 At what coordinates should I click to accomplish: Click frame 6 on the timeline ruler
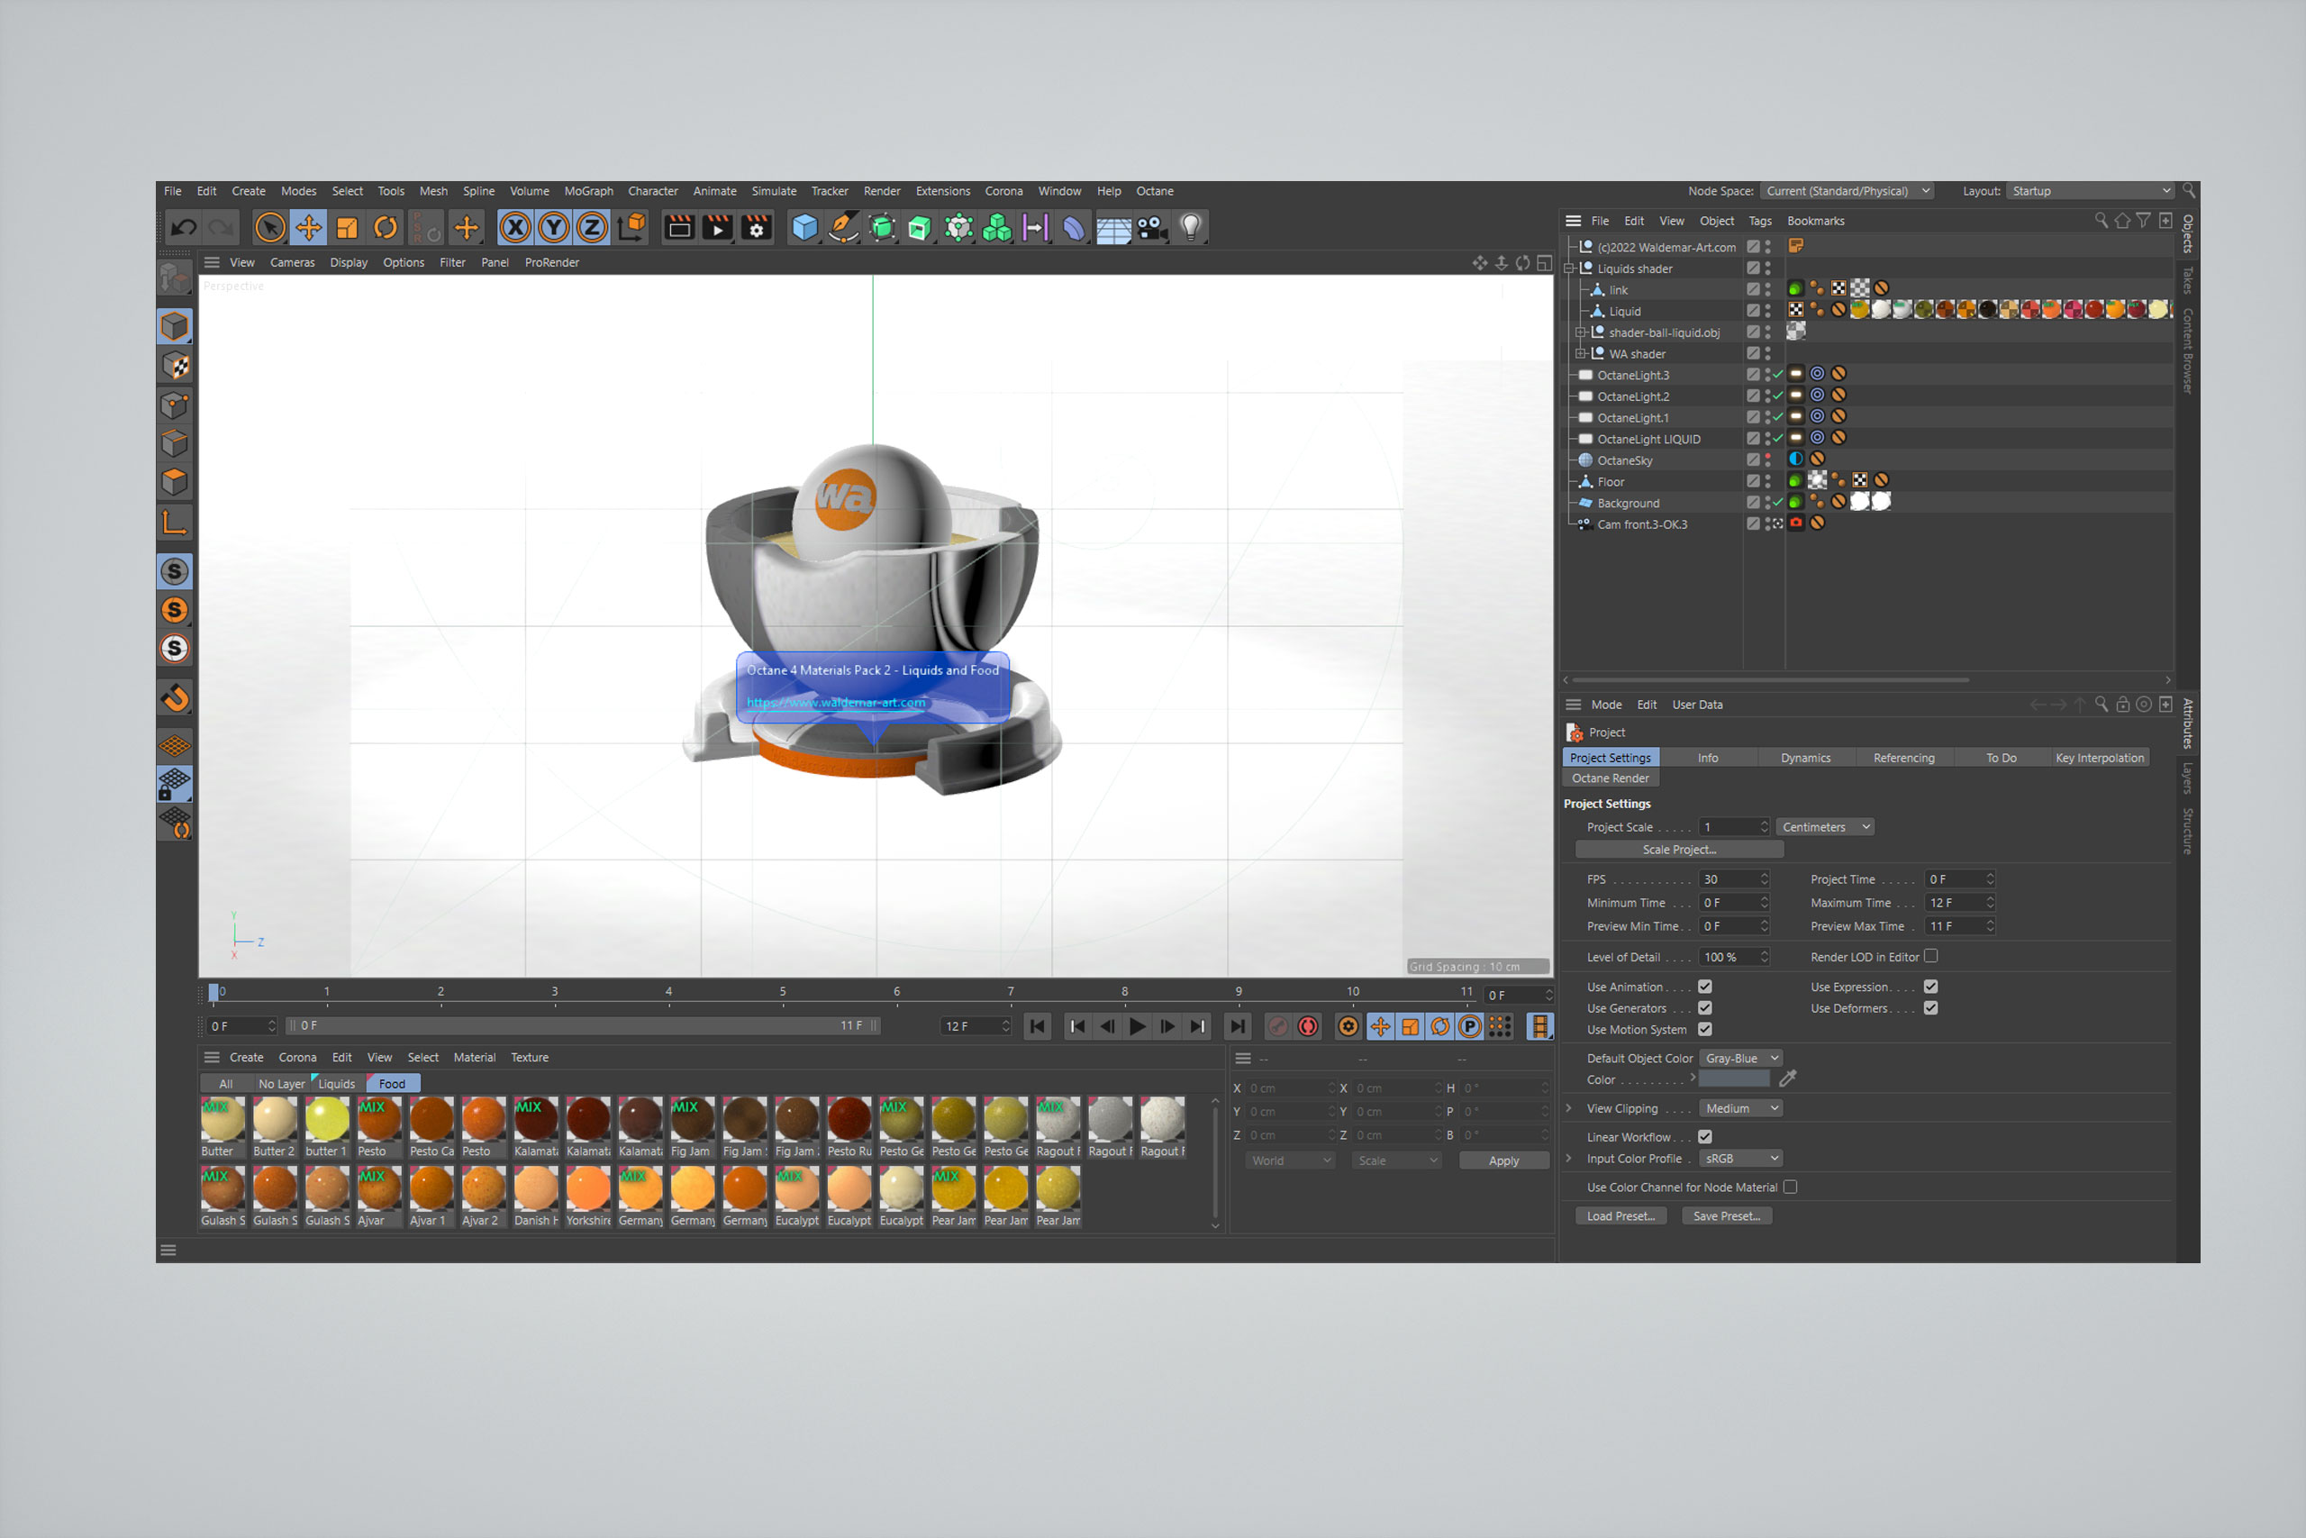point(896,993)
